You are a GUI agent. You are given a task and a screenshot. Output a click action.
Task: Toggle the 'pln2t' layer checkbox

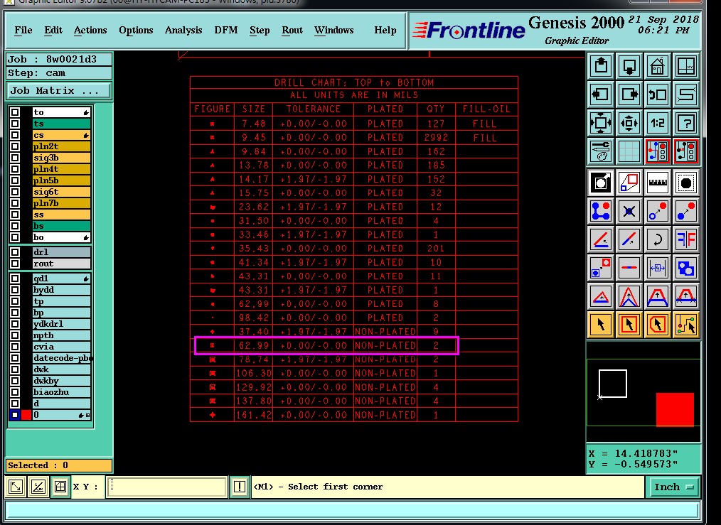[15, 146]
